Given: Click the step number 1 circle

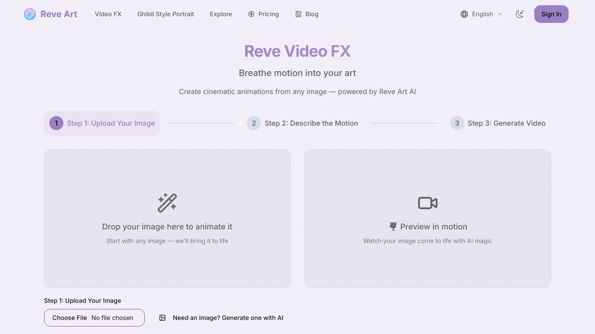Looking at the screenshot, I should [x=56, y=123].
